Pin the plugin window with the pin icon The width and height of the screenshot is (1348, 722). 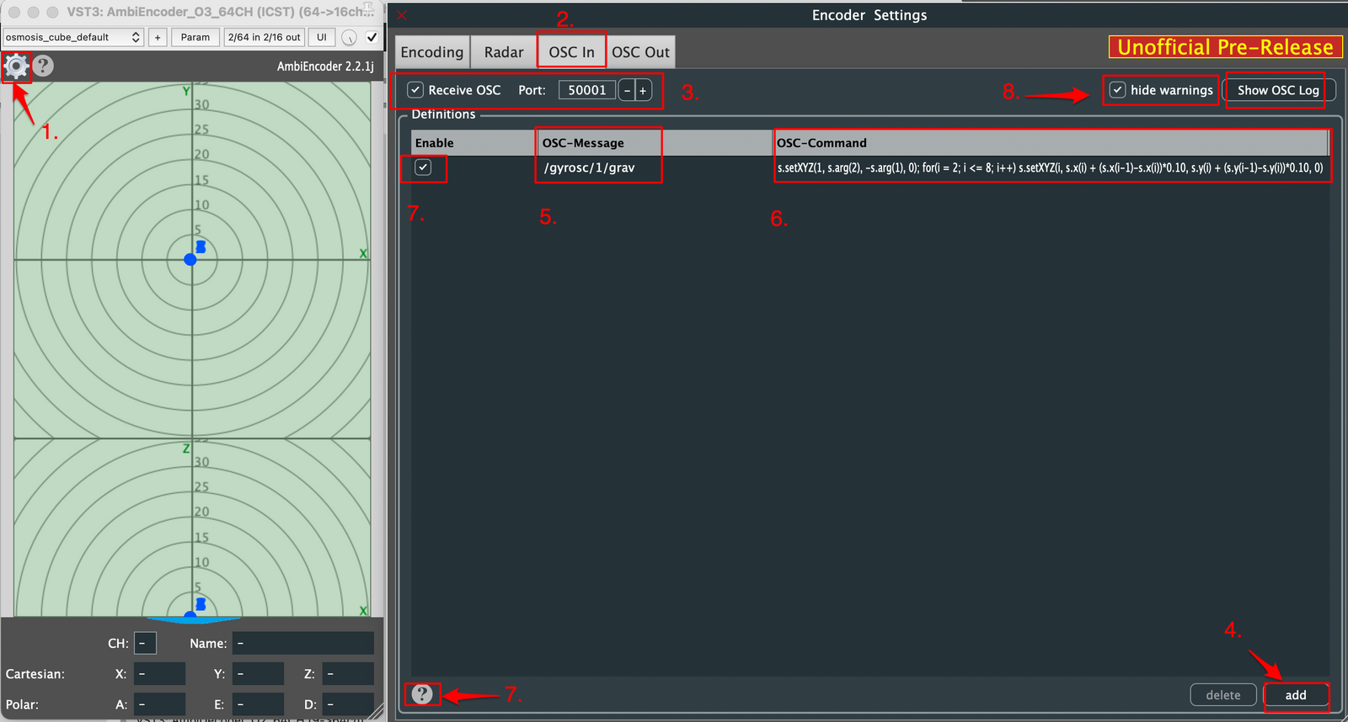click(367, 10)
